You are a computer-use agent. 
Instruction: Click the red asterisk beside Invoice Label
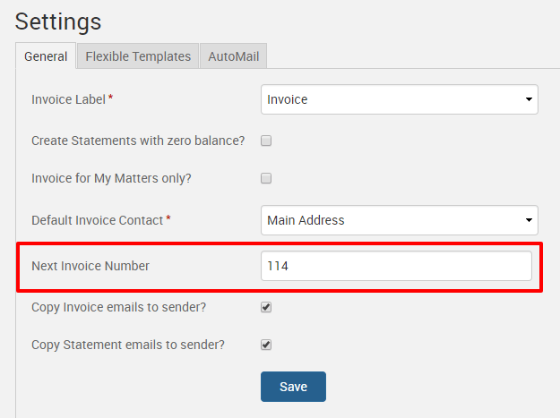point(110,98)
